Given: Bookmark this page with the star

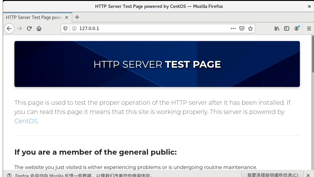Looking at the screenshot, I should click(x=250, y=28).
